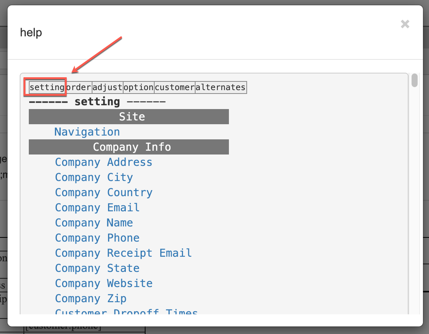The height and width of the screenshot is (334, 429).
Task: Open the Company Name link
Action: click(94, 223)
